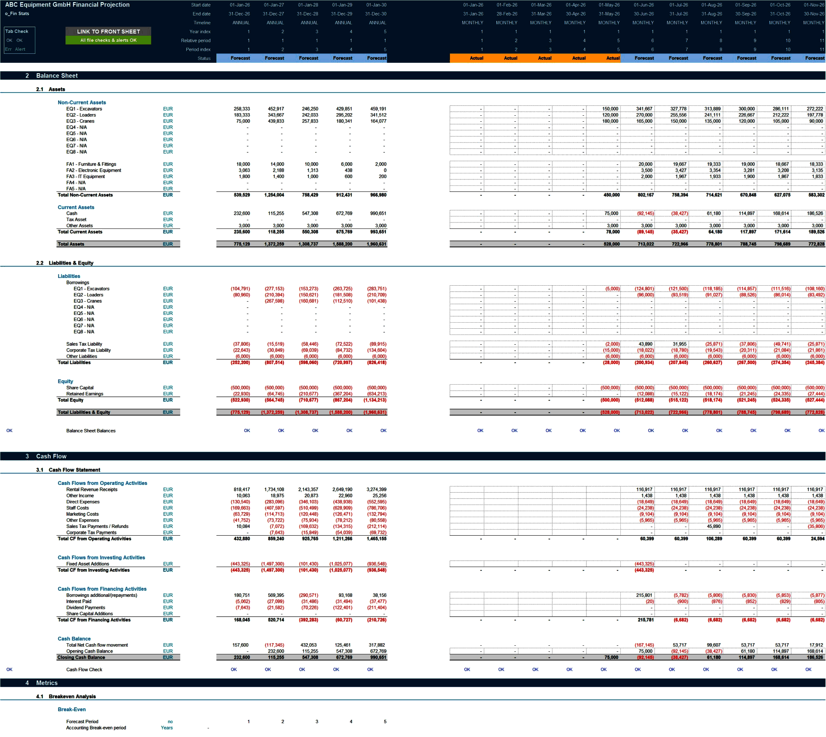The width and height of the screenshot is (826, 737).
Task: Select the 'Metrics' section header
Action: (47, 683)
